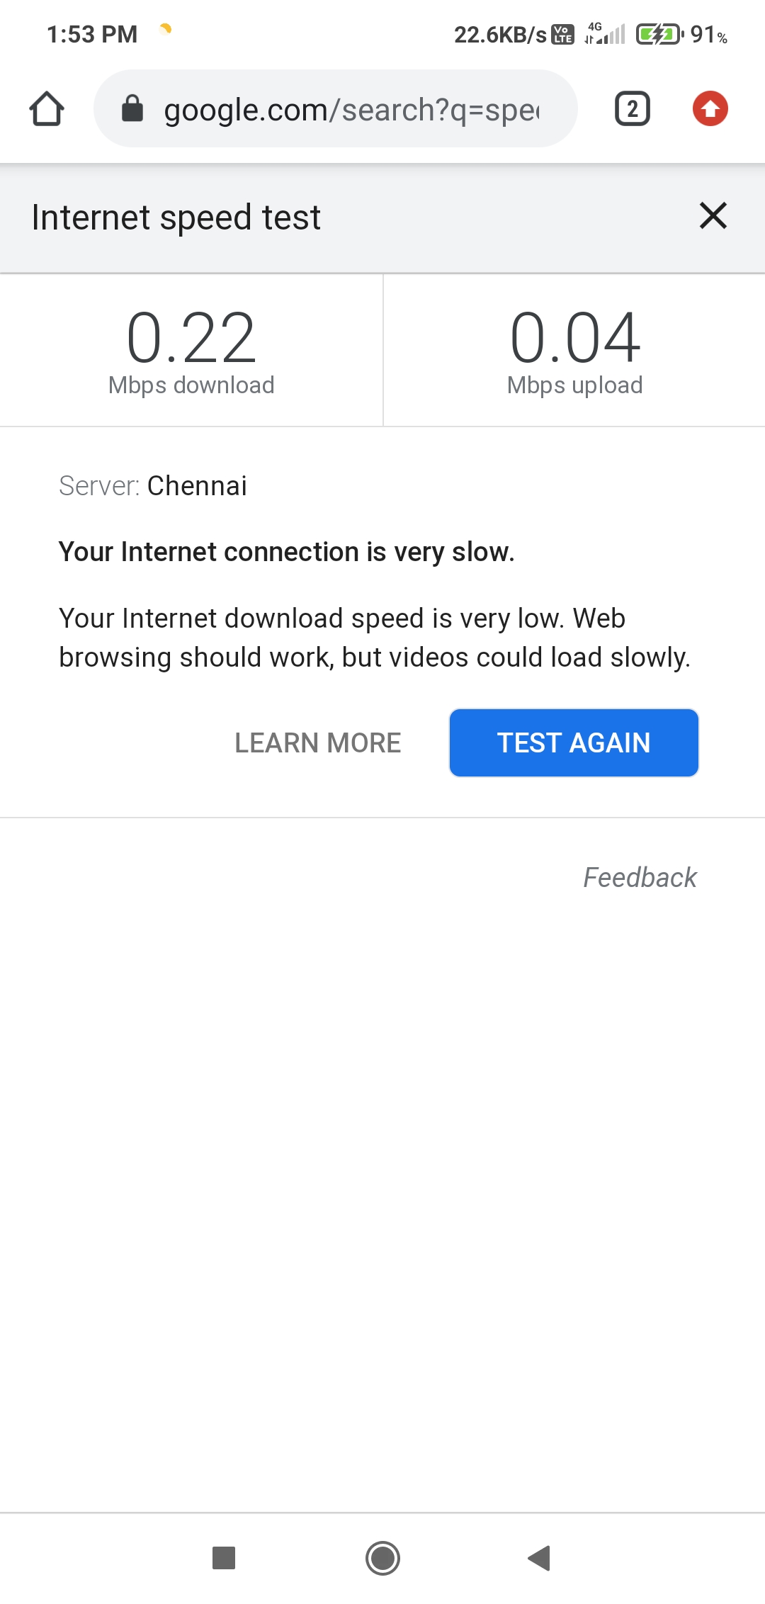Open the Feedback link

(640, 877)
